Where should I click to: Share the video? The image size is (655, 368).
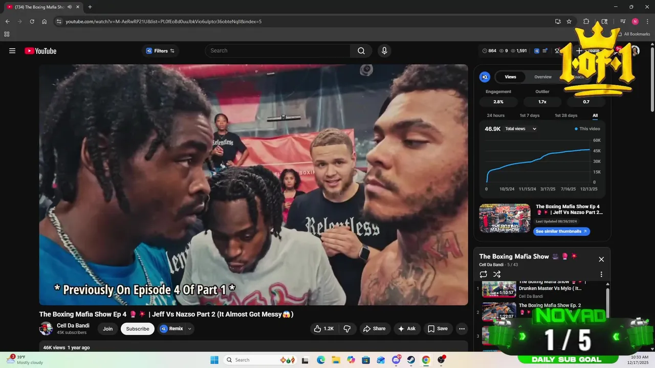(375, 329)
